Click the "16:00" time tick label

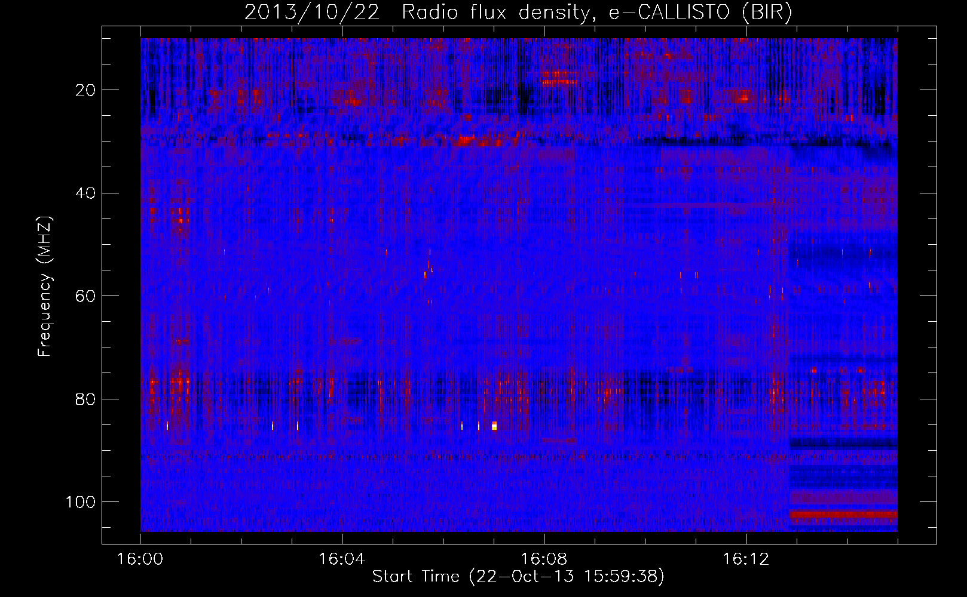tap(140, 559)
